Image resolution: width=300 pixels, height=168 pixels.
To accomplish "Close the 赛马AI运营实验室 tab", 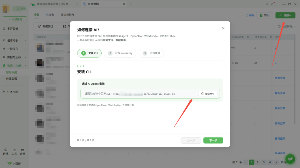I will click(77, 4).
